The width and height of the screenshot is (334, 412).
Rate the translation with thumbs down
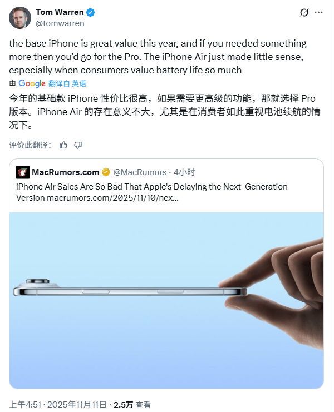coord(78,145)
